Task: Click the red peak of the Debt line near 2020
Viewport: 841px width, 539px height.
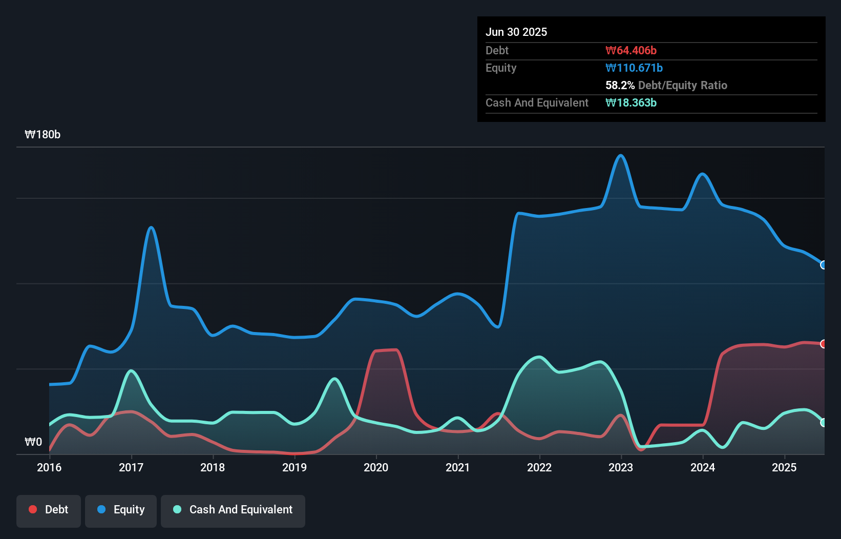Action: (x=387, y=350)
